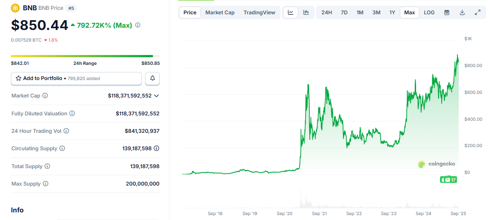Click the $850.44 price value
The image size is (492, 220).
40,25
